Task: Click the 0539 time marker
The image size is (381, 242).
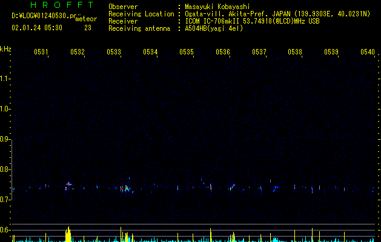Action: (331, 52)
